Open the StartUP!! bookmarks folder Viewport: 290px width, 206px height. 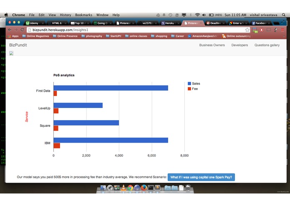coord(113,36)
